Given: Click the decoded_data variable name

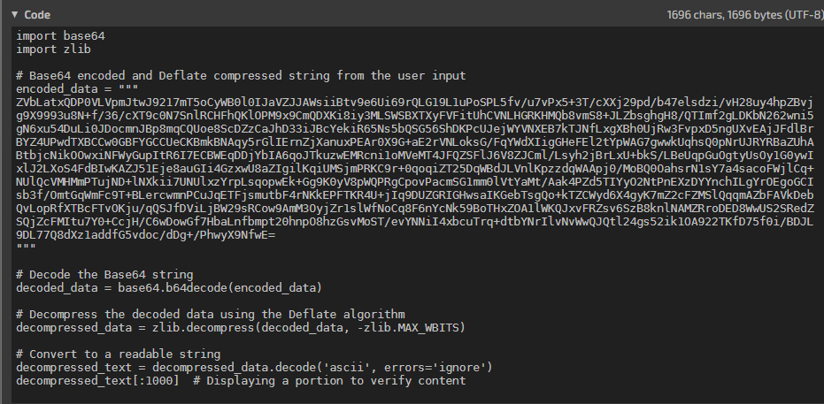Looking at the screenshot, I should pos(57,288).
